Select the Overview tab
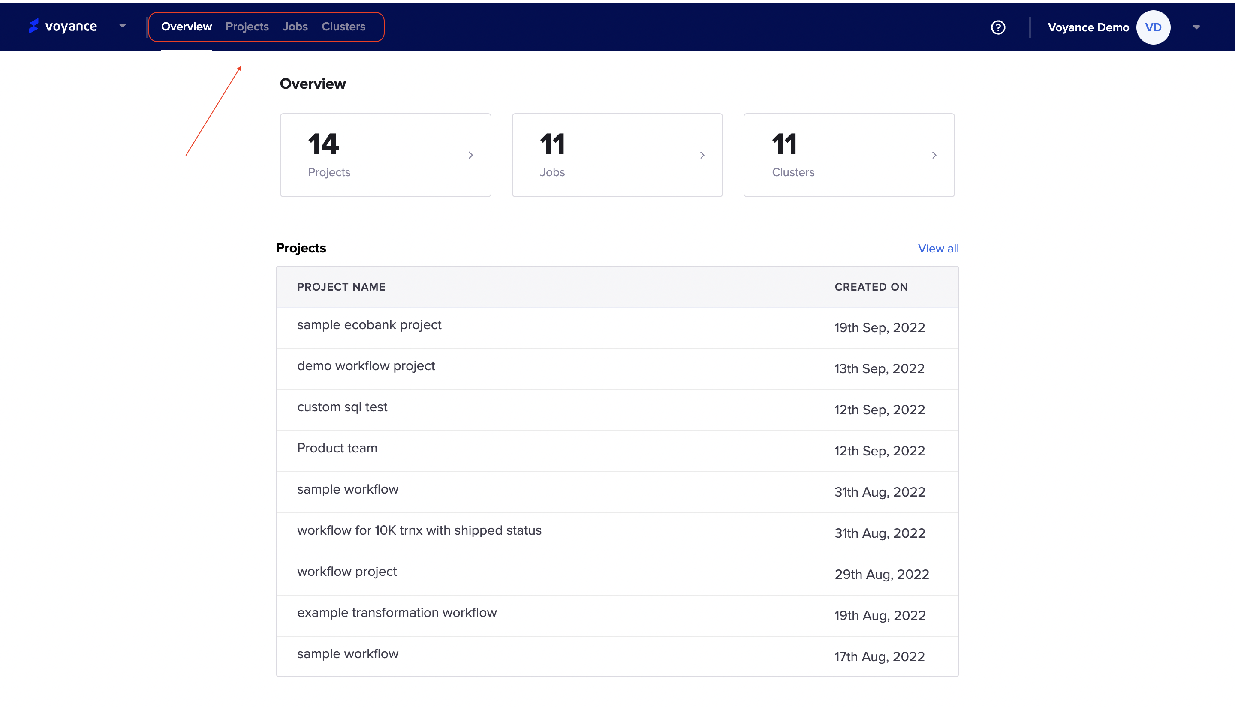Image resolution: width=1235 pixels, height=707 pixels. (186, 27)
